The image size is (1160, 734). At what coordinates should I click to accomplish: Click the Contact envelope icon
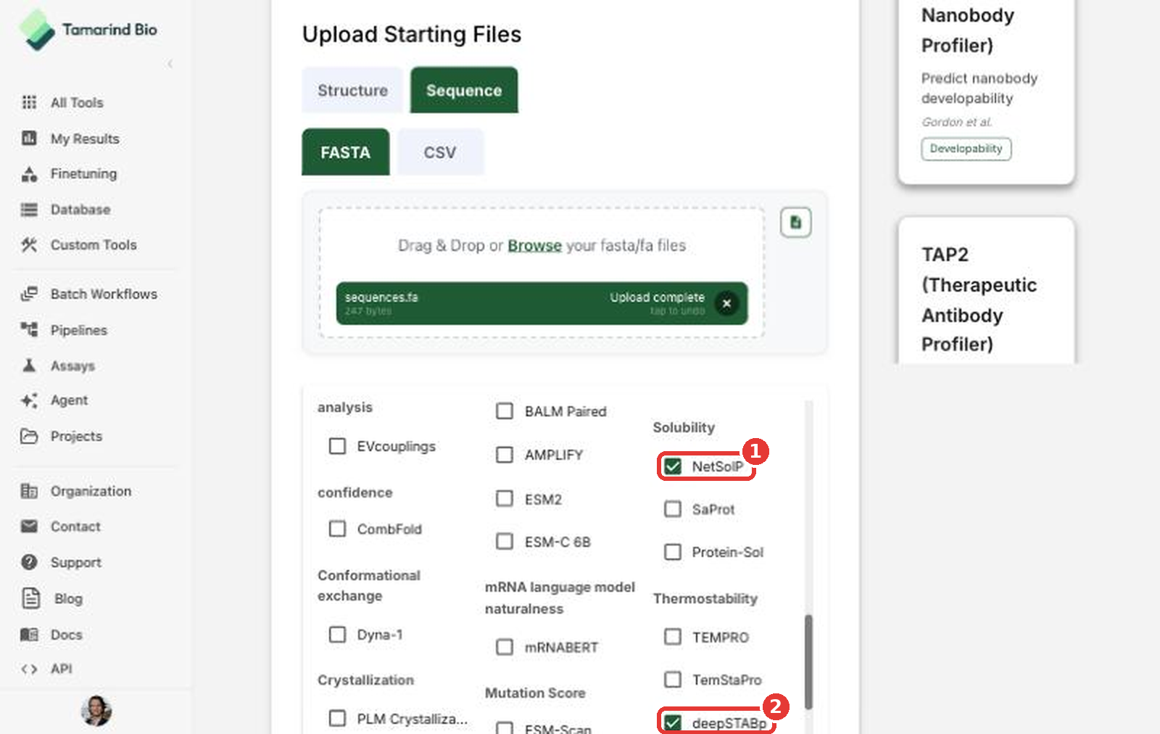29,527
